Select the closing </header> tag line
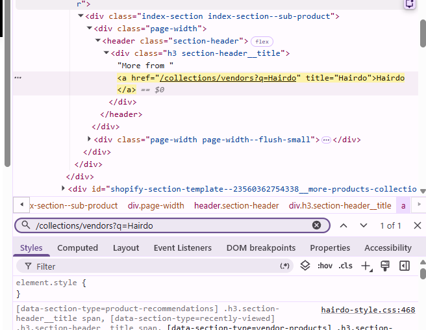 point(121,114)
